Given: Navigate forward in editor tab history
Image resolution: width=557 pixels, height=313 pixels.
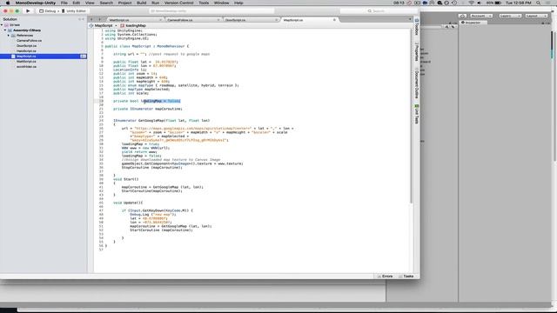Looking at the screenshot, I should tap(99, 20).
